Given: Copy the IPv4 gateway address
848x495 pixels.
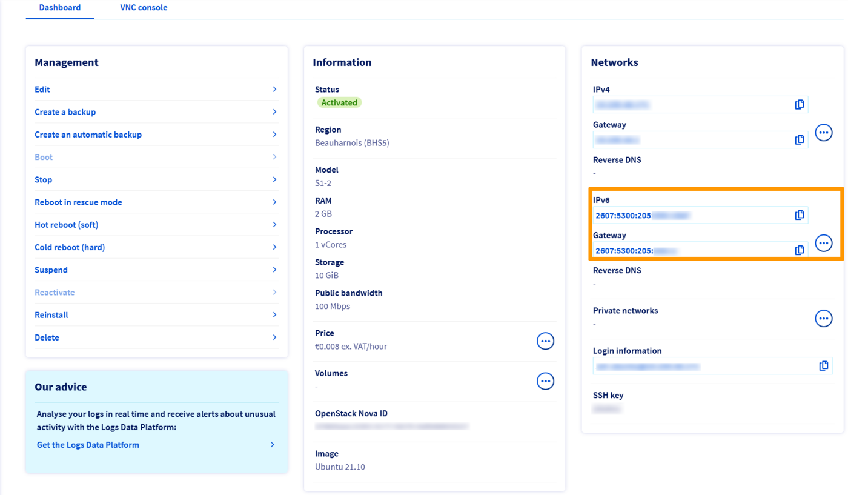Looking at the screenshot, I should pyautogui.click(x=800, y=140).
